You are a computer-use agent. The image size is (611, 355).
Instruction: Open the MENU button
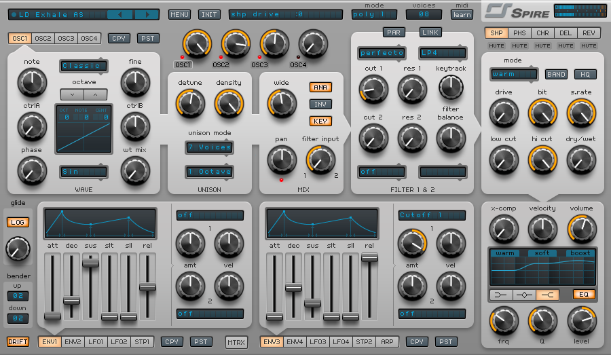point(179,14)
